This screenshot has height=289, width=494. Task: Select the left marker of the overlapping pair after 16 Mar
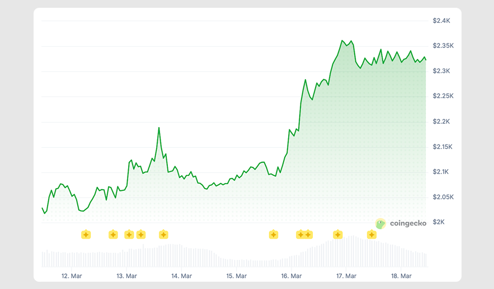[x=300, y=234]
